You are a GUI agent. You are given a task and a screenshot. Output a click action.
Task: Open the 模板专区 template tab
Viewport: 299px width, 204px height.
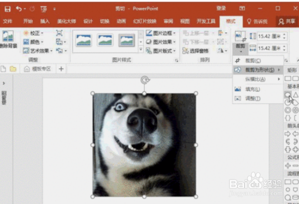[38, 69]
